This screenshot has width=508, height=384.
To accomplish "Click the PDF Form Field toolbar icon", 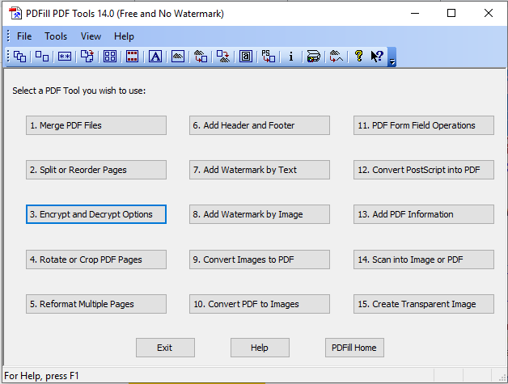I will [246, 57].
